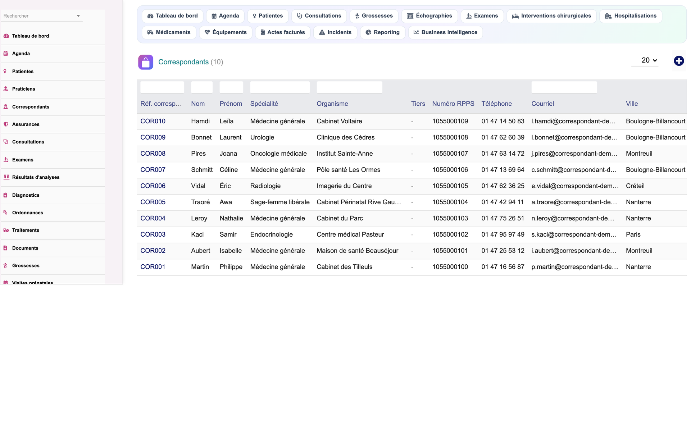
Task: Click the Diagnostics sidebar icon
Action: pyautogui.click(x=5, y=195)
